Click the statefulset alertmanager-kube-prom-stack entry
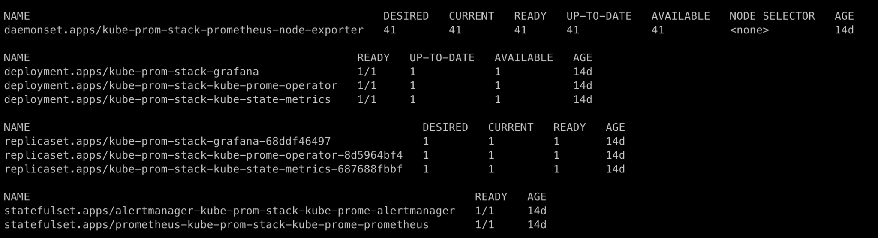Screen dimensions: 878x238 click(x=229, y=211)
